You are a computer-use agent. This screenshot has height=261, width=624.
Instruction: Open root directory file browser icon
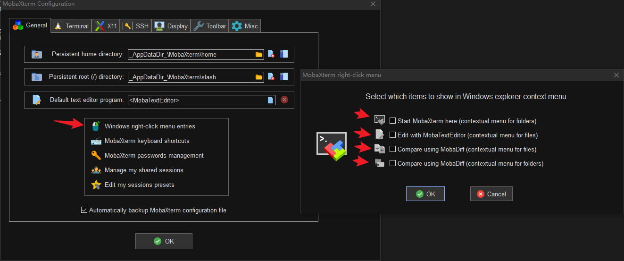click(x=283, y=76)
